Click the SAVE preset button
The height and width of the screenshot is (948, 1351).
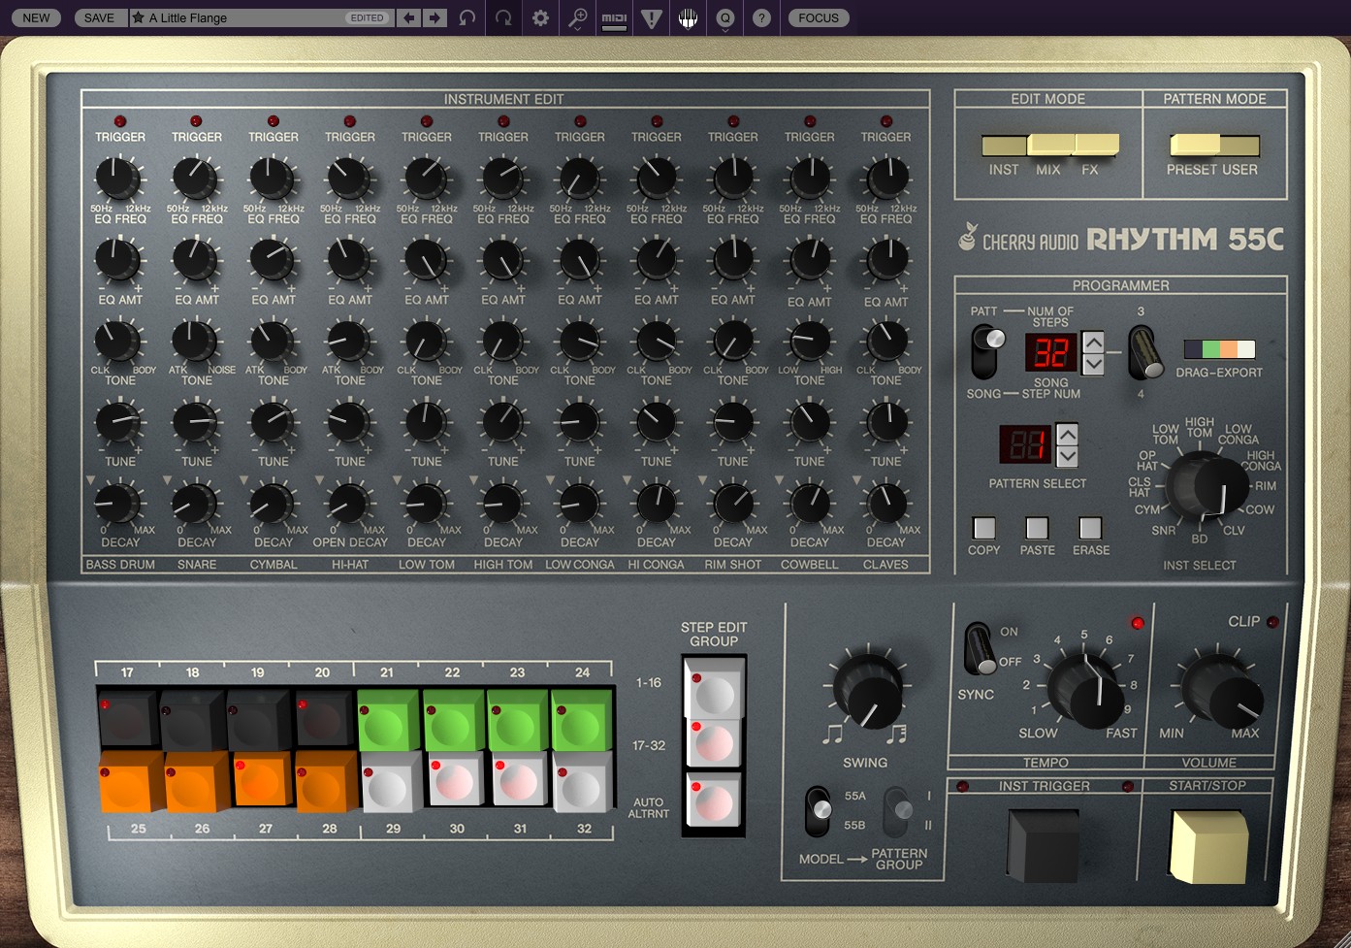(99, 17)
